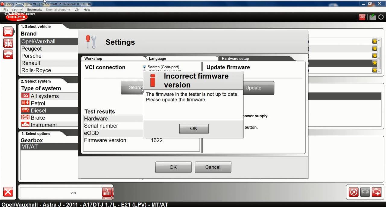Viewport: 386px width, 207px height.
Task: Open the Help menu
Action: tap(87, 10)
